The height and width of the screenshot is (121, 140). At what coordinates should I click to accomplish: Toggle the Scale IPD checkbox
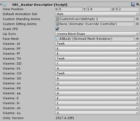(x=57, y=29)
